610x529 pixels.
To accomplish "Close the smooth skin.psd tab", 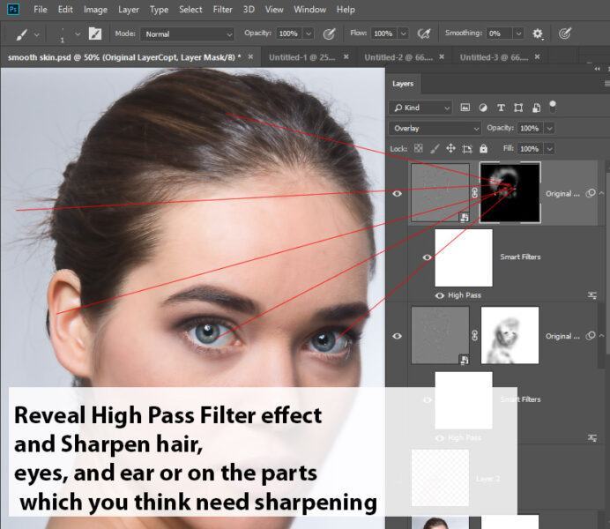I will [250, 56].
